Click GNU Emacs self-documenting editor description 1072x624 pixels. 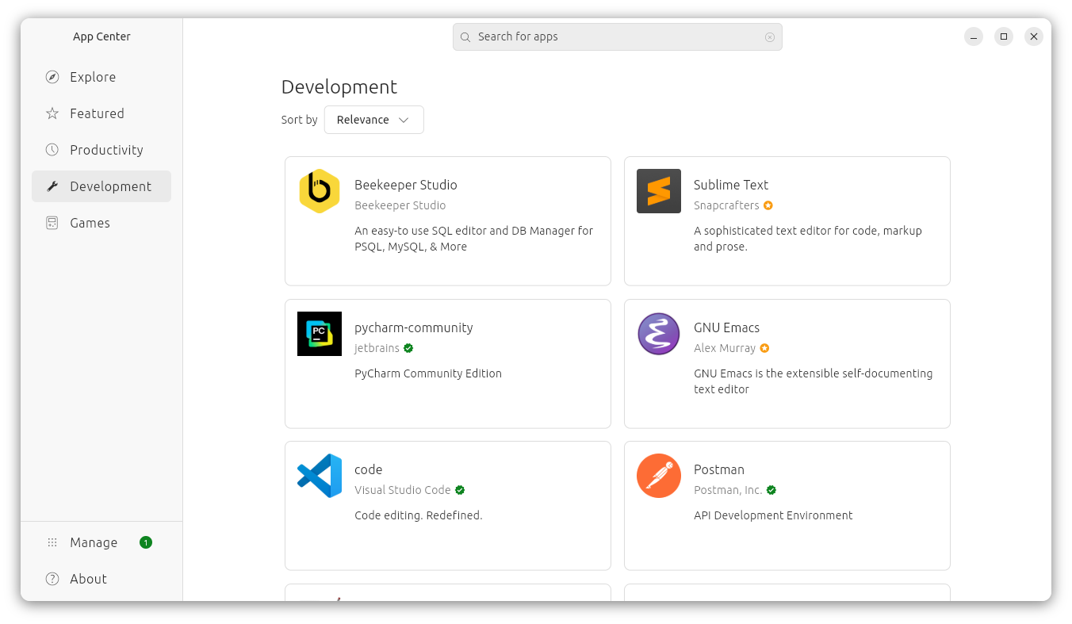(x=814, y=381)
